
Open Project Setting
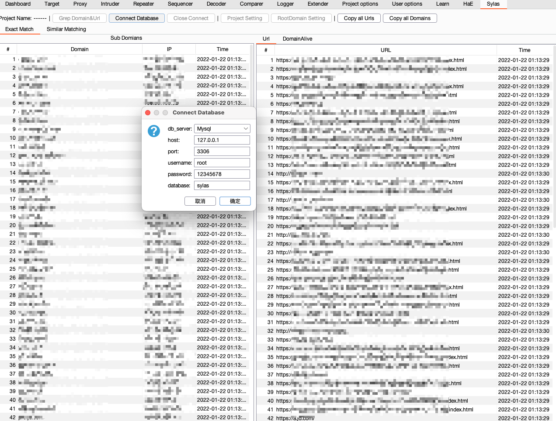(x=245, y=18)
